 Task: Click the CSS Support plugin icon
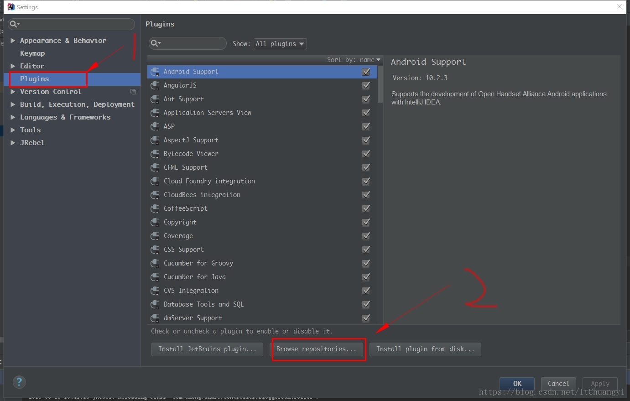click(x=155, y=250)
